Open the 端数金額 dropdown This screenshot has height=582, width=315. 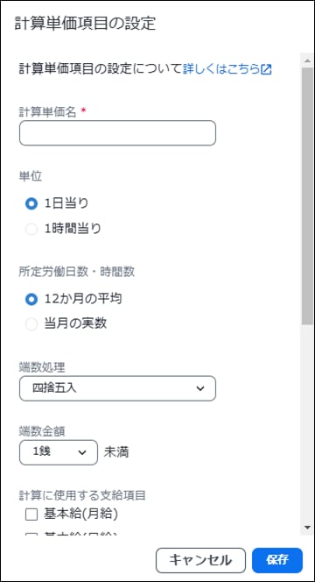pos(59,452)
